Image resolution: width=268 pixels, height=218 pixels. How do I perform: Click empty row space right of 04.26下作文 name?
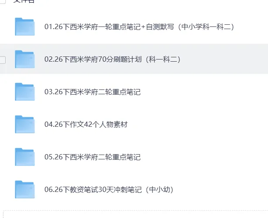[x=198, y=125]
